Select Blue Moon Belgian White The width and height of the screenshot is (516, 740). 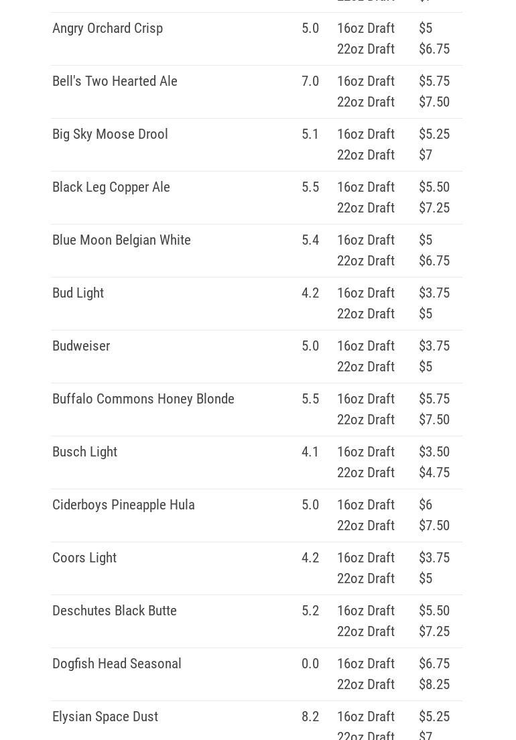(x=121, y=240)
